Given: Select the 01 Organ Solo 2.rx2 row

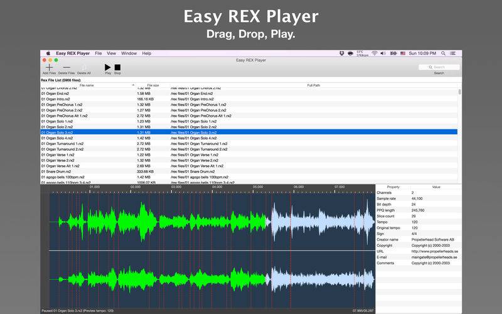Looking at the screenshot, I should (x=248, y=127).
